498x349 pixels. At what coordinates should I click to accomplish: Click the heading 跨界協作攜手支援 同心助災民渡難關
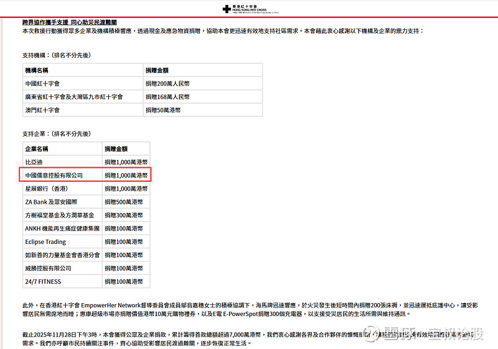(70, 22)
